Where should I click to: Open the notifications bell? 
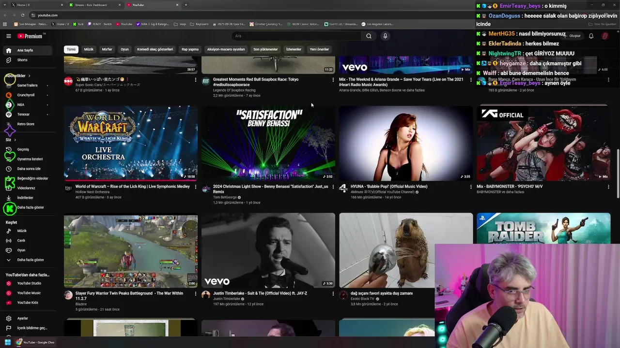coord(591,36)
